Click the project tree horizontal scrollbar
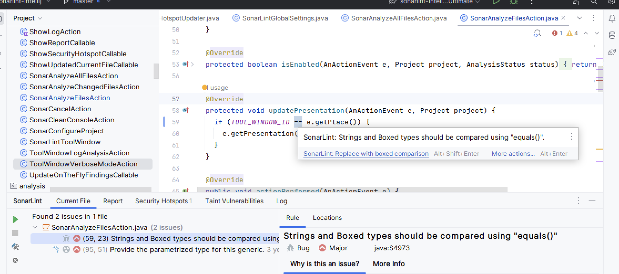This screenshot has width=619, height=274. 101,189
